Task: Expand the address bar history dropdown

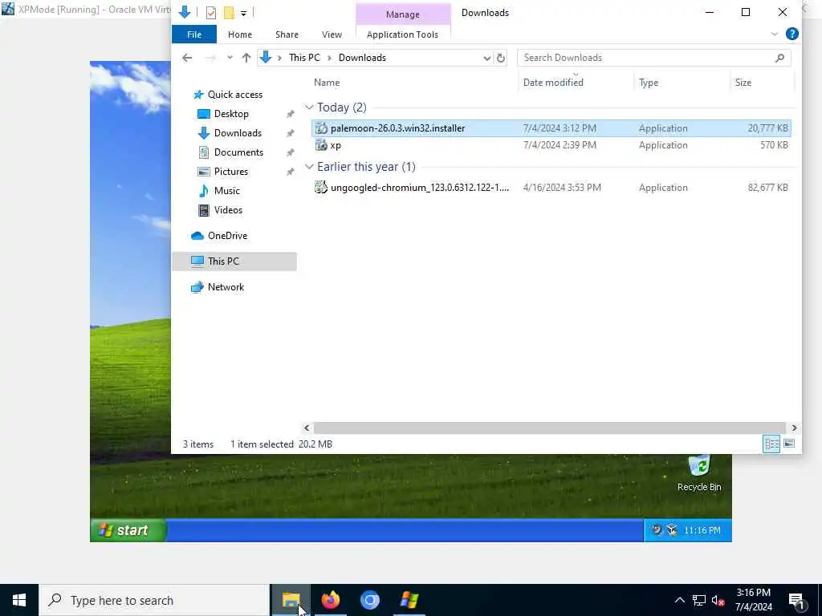Action: click(486, 58)
